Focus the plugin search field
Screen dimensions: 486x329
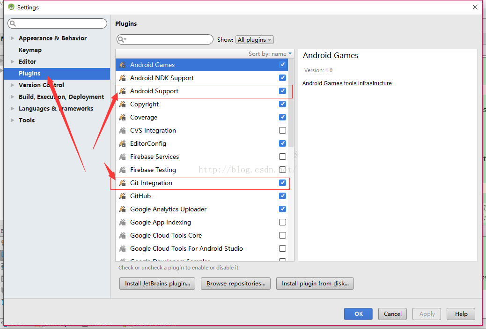[165, 39]
